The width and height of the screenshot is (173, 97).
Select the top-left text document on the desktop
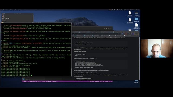pyautogui.click(x=130, y=14)
